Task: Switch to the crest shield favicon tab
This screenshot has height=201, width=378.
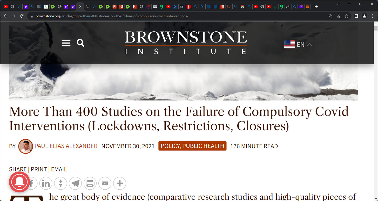Action: tap(242, 6)
